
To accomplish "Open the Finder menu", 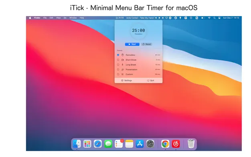I will [37, 18].
